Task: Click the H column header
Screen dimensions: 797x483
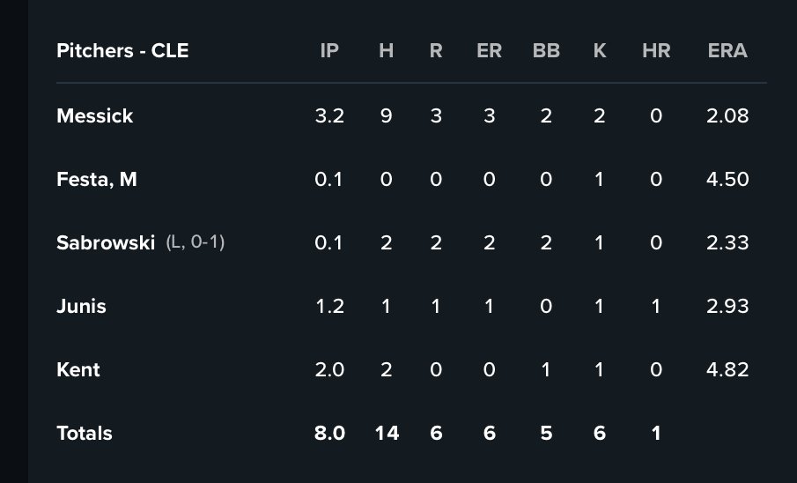Action: (387, 50)
